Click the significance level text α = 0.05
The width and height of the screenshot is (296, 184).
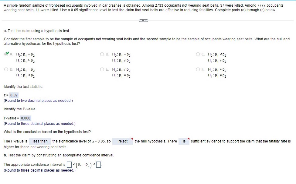click(x=99, y=141)
